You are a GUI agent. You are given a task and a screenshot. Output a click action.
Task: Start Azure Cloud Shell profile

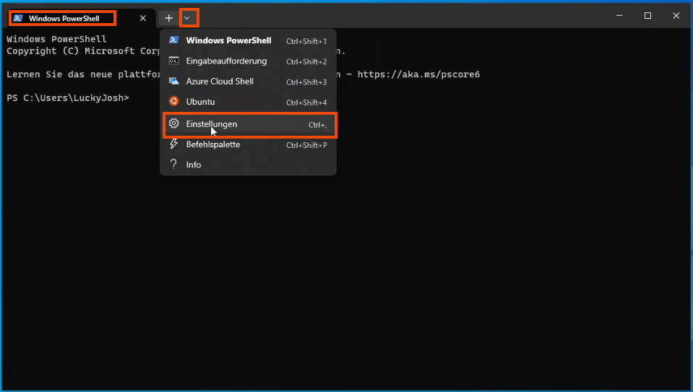pos(248,82)
